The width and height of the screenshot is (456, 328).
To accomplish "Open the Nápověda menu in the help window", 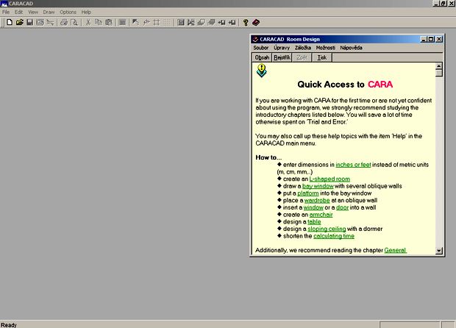I will click(352, 48).
